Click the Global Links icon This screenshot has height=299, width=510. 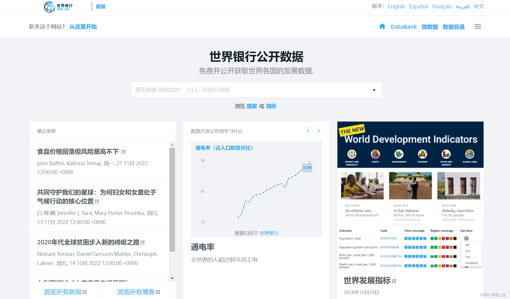[x=470, y=154]
